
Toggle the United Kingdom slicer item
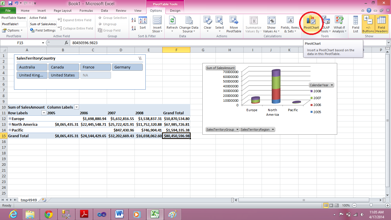(32, 75)
